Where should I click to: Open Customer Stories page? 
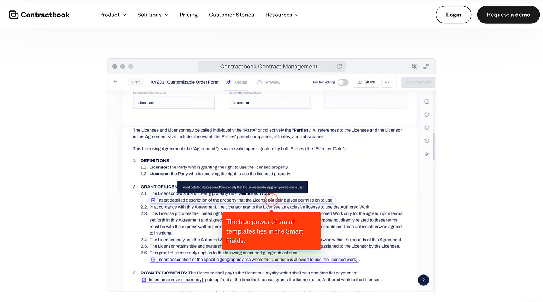(232, 15)
